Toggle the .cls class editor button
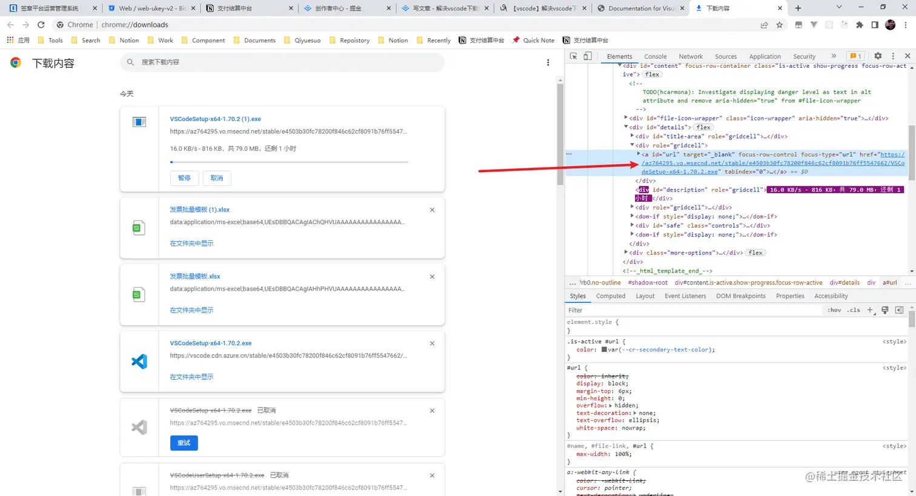 (854, 310)
